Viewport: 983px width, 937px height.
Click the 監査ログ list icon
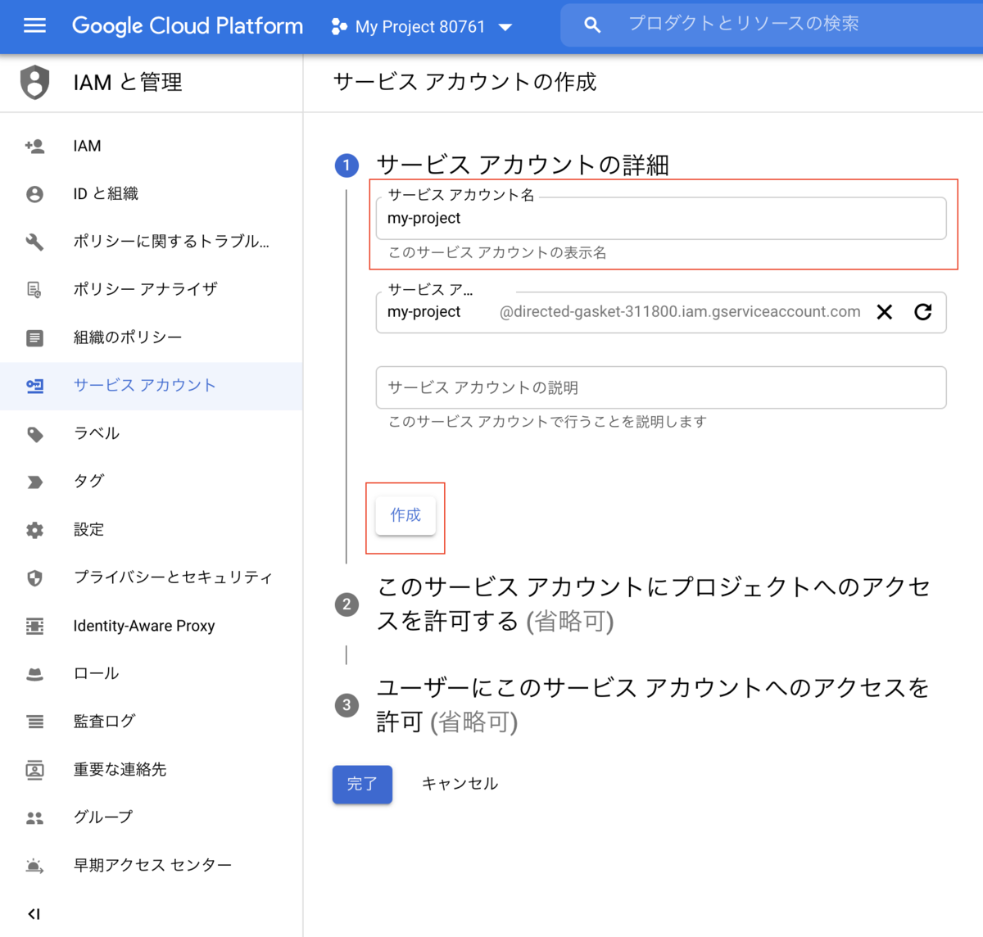[x=34, y=721]
